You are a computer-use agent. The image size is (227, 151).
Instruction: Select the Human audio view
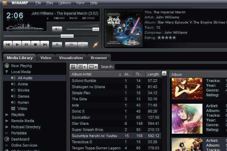click(23, 102)
